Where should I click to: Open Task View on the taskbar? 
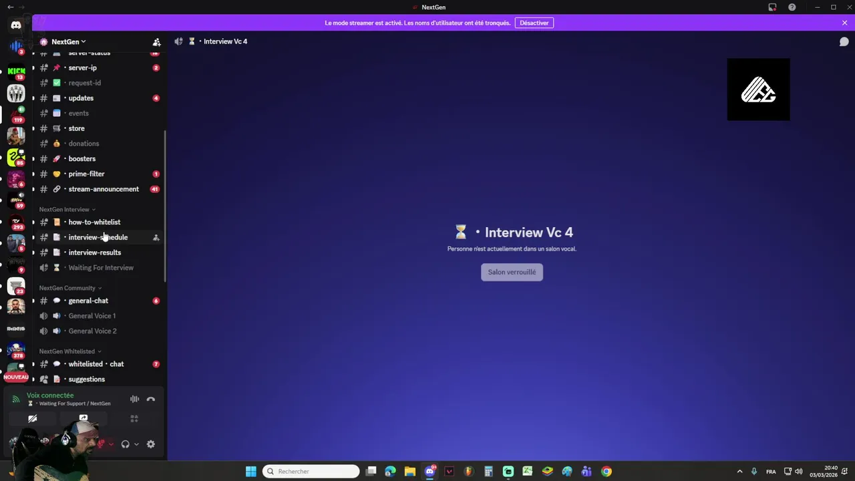(x=371, y=471)
